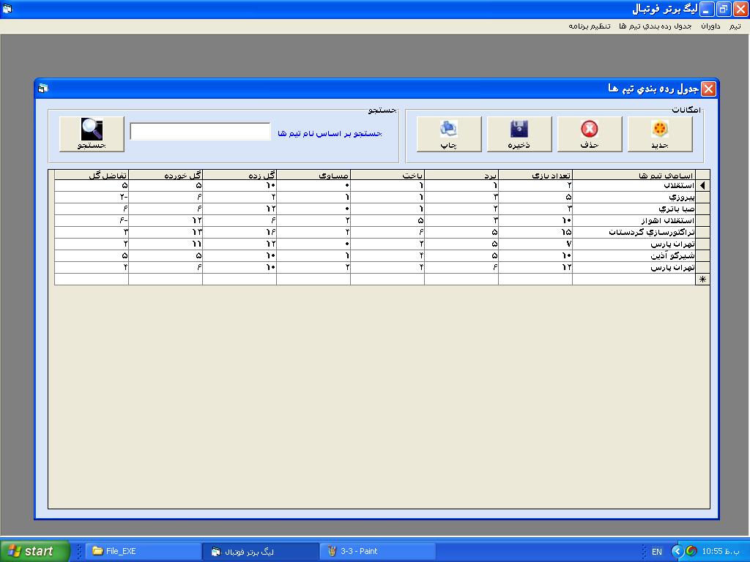Image resolution: width=750 pixels, height=562 pixels.
Task: Expand hidden system tray icons arrow
Action: point(677,551)
